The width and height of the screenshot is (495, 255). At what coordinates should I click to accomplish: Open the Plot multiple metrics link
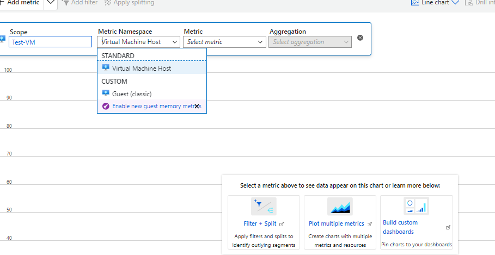[x=336, y=223]
